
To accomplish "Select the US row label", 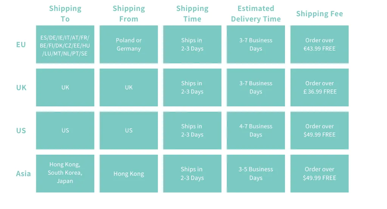I will point(21,131).
